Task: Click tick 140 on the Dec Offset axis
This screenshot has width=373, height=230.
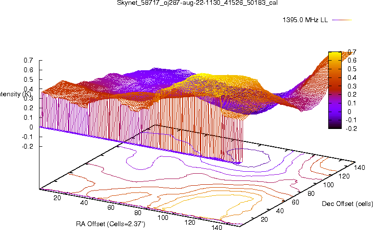Action: point(360,167)
